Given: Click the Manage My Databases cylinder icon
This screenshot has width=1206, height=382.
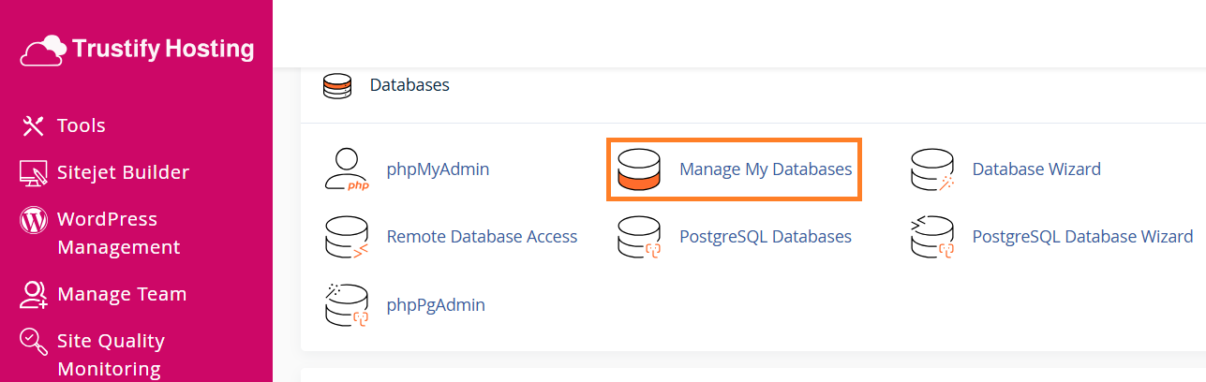Looking at the screenshot, I should click(639, 170).
